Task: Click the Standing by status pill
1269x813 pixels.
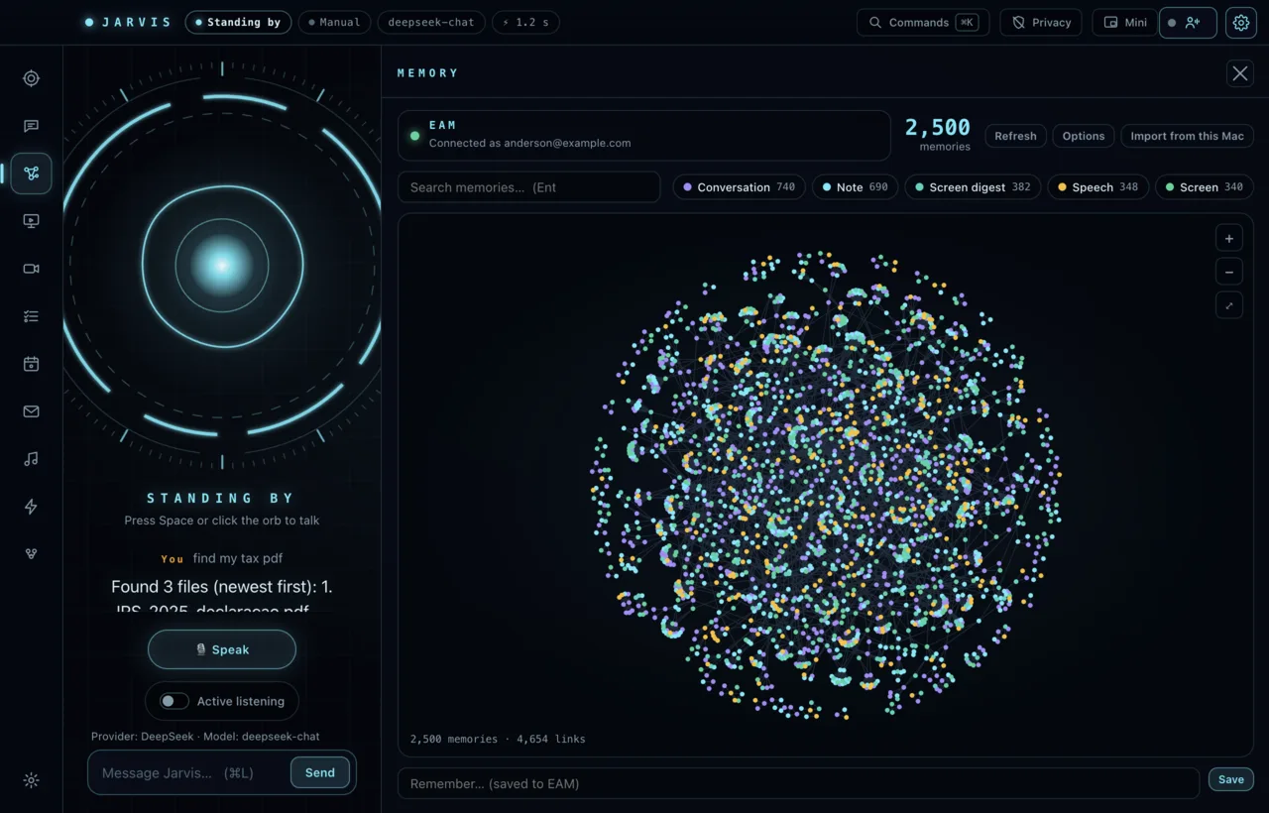Action: 238,23
